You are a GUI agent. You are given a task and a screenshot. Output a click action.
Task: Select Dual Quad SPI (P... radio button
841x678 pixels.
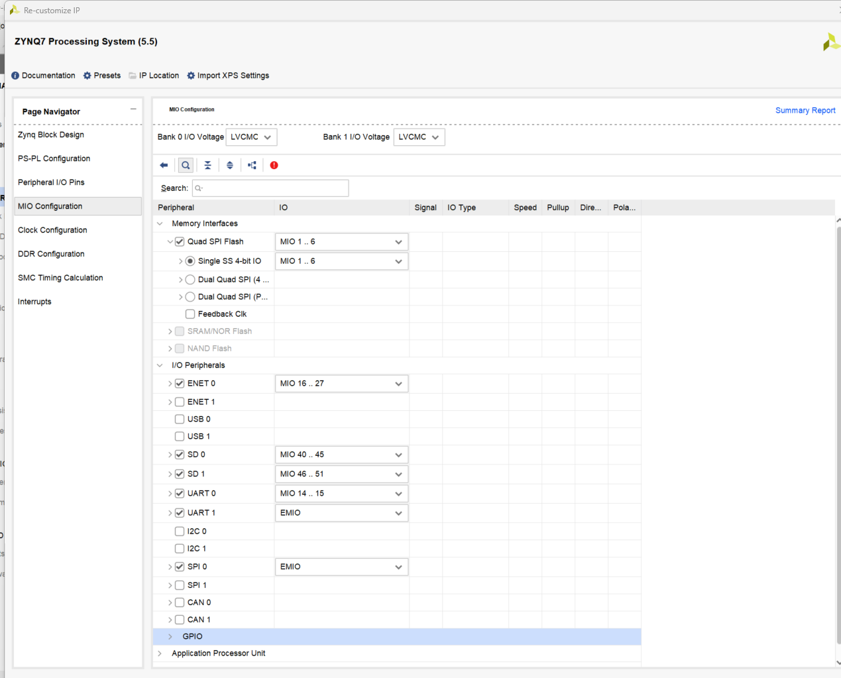[x=190, y=297]
